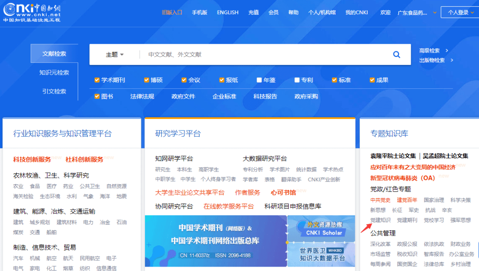Screen dimensions: 479x271
Task: Open the 专利分析 link
Action: point(253,170)
